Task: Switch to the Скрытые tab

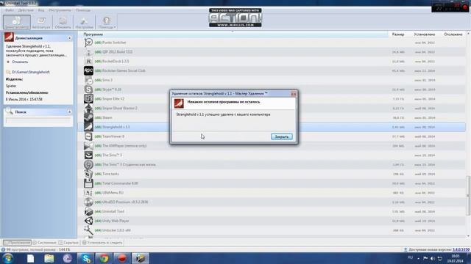Action: (x=68, y=243)
